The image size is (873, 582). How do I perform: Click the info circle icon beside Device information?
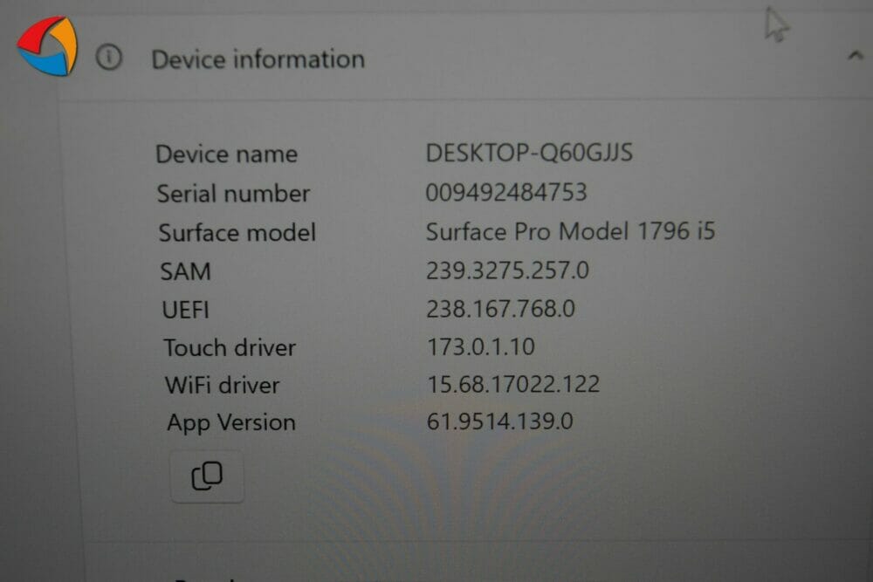[108, 58]
